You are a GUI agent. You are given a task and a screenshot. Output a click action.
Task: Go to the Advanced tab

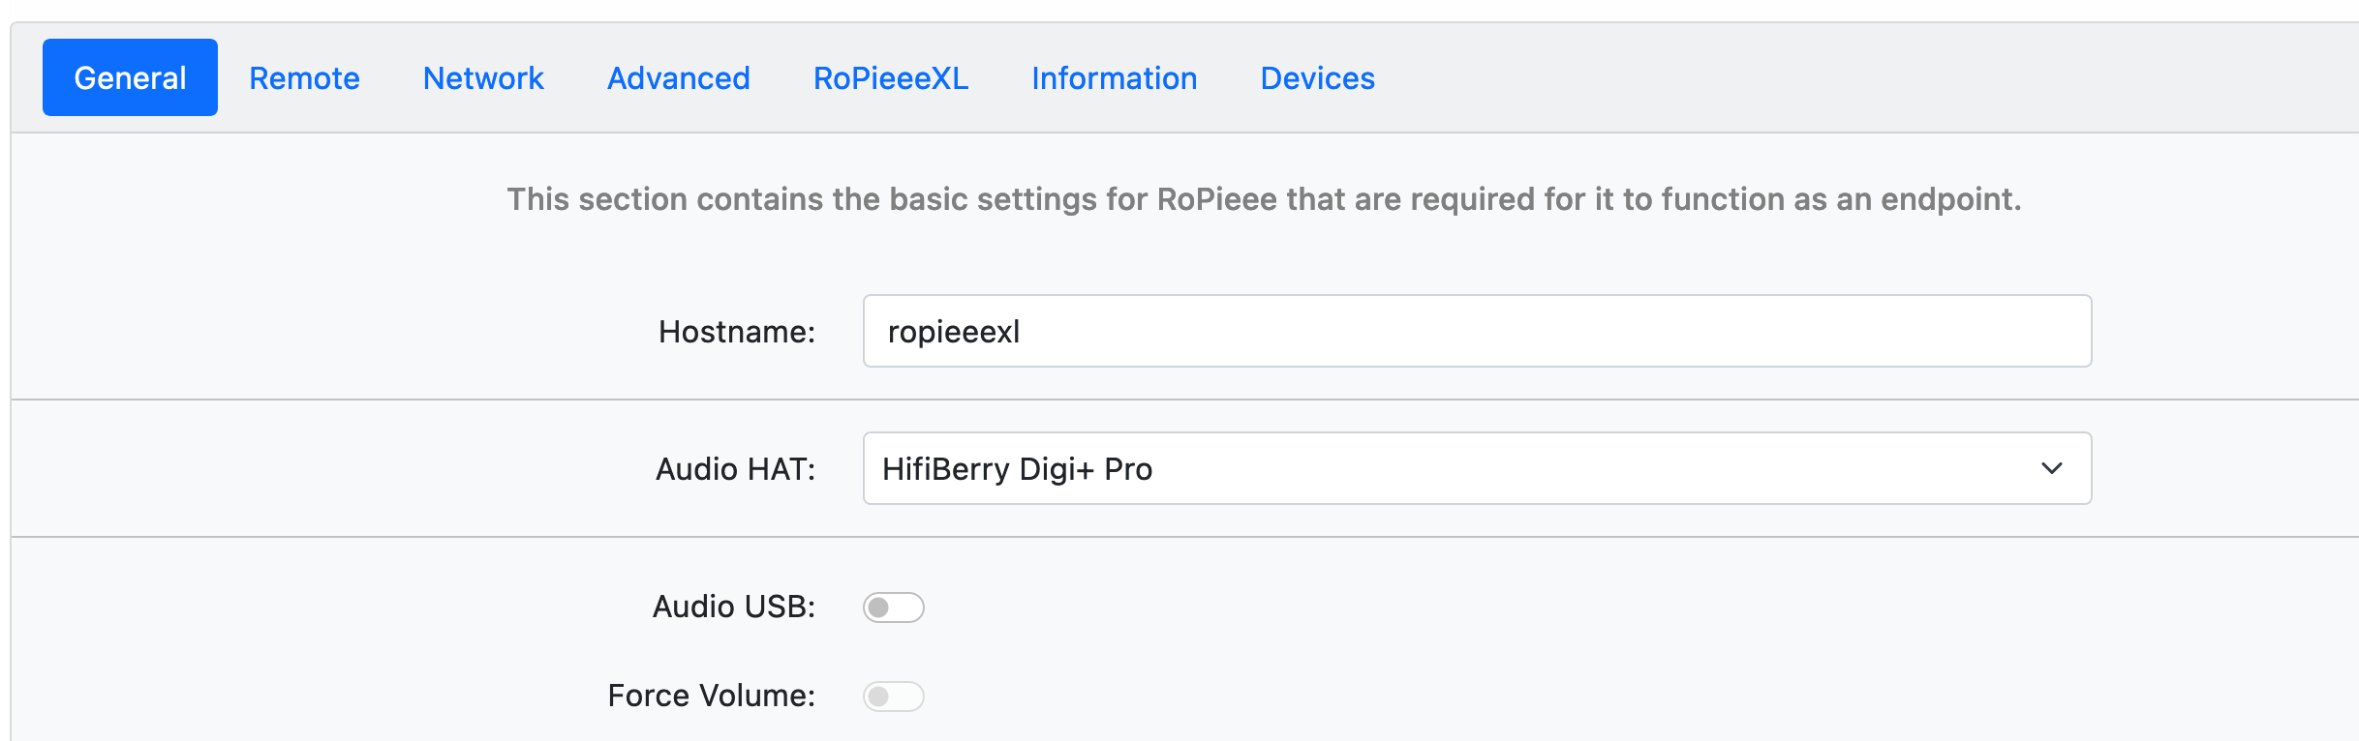[x=678, y=77]
